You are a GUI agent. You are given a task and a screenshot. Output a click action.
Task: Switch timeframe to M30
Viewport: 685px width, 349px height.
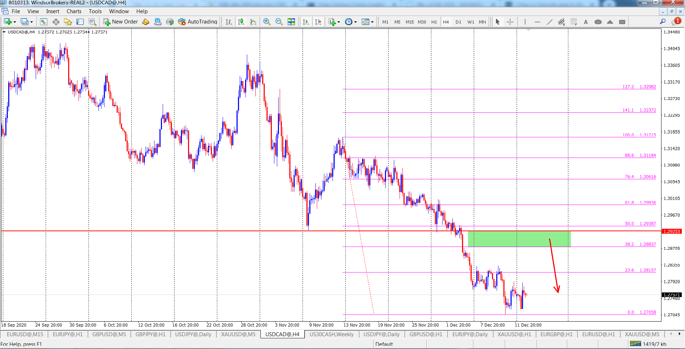pos(422,22)
